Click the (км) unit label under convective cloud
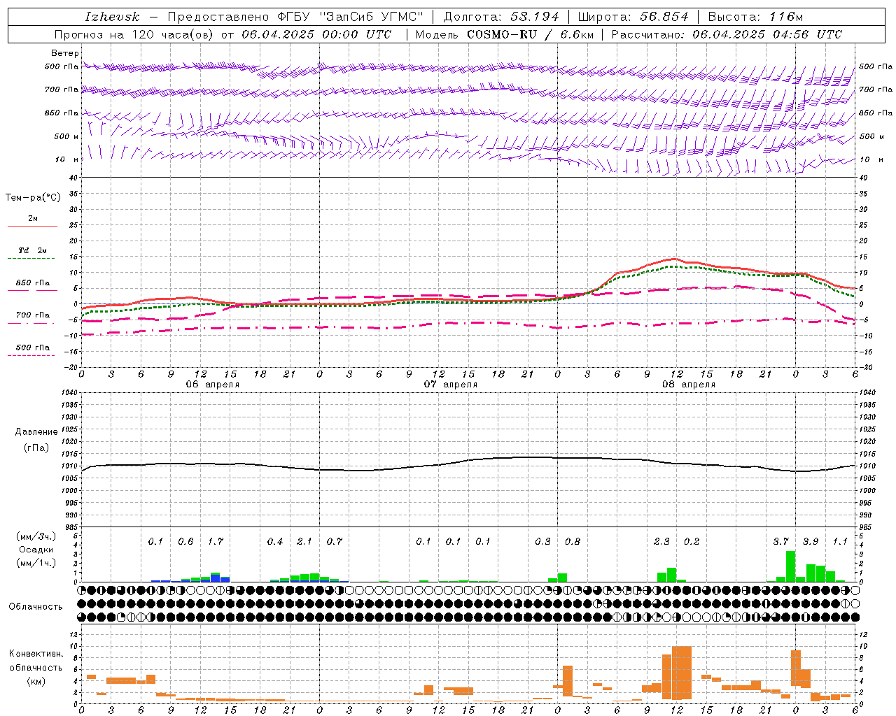This screenshot has height=716, width=896. point(36,681)
